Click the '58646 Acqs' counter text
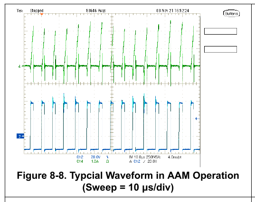The width and height of the screenshot is (255, 202). [x=95, y=11]
